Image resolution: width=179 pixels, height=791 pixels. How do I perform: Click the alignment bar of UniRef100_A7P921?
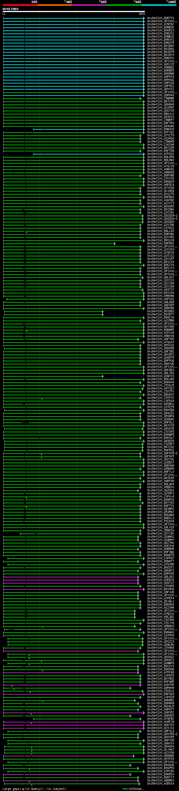point(89,154)
